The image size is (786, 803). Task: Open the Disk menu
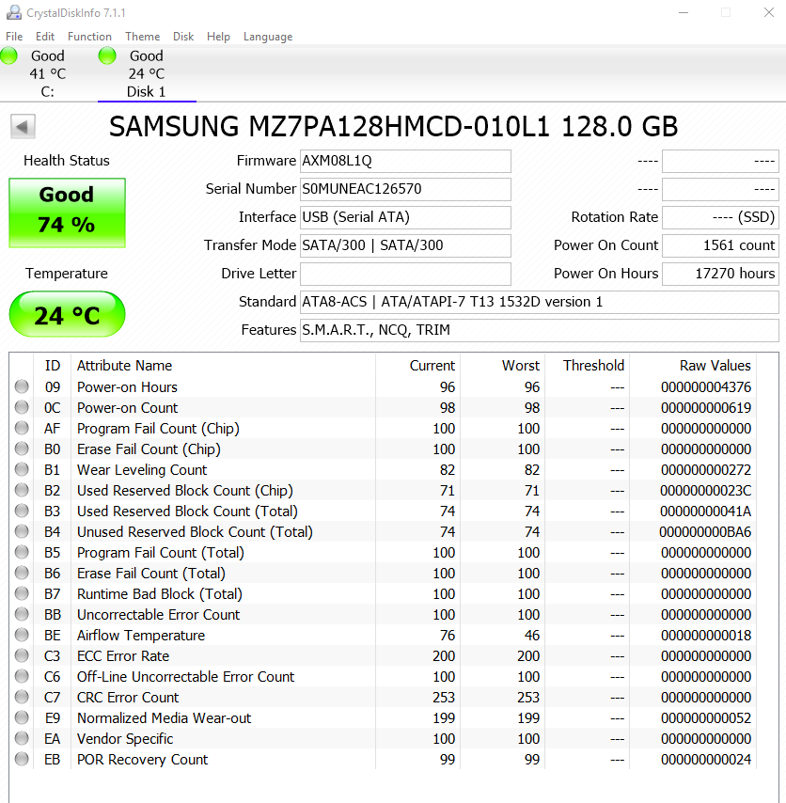(182, 37)
